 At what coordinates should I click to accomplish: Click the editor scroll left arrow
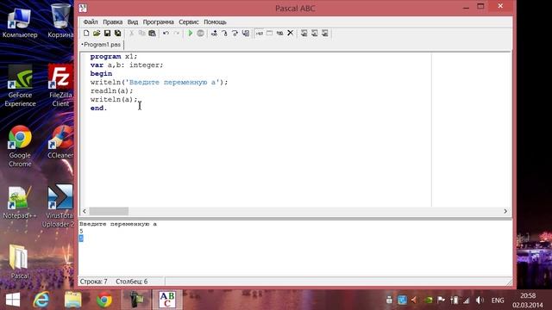[85, 211]
